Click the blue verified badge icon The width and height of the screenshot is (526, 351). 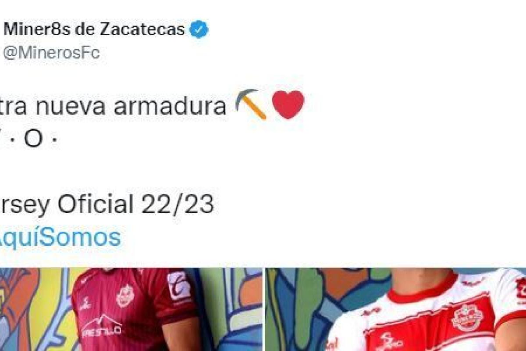pos(199,30)
